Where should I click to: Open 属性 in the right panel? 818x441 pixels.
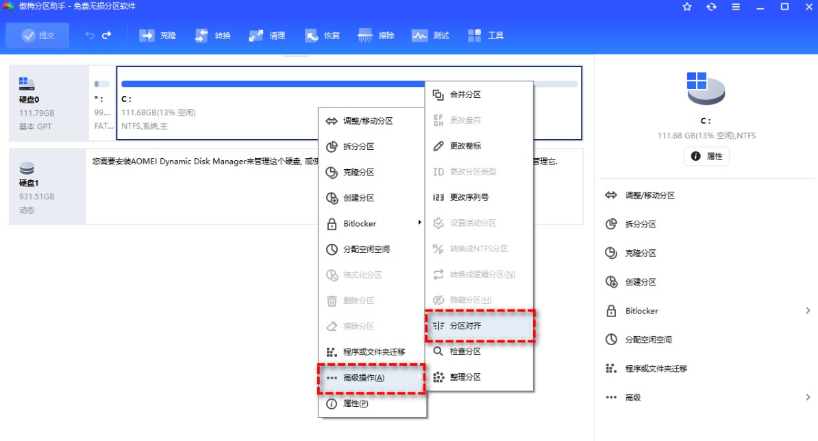[x=706, y=156]
